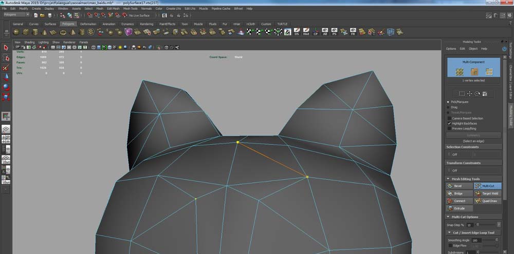Open the Polygons menu set dropdown
The width and height of the screenshot is (514, 254).
pyautogui.click(x=16, y=15)
